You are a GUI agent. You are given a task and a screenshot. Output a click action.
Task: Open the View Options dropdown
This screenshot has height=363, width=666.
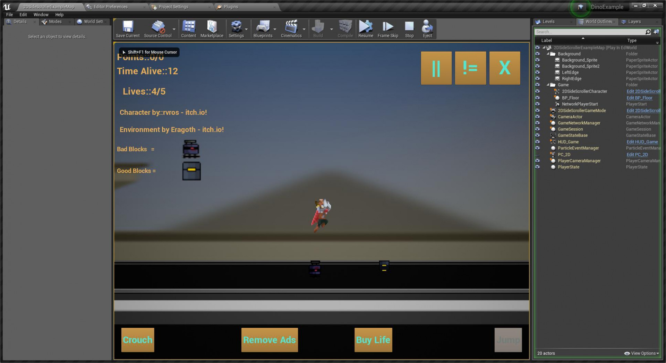tap(641, 353)
